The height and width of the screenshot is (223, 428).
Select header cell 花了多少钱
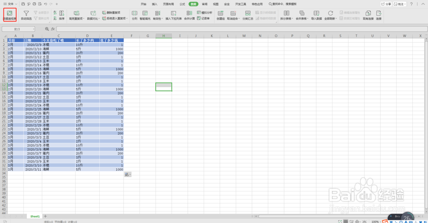pos(112,40)
